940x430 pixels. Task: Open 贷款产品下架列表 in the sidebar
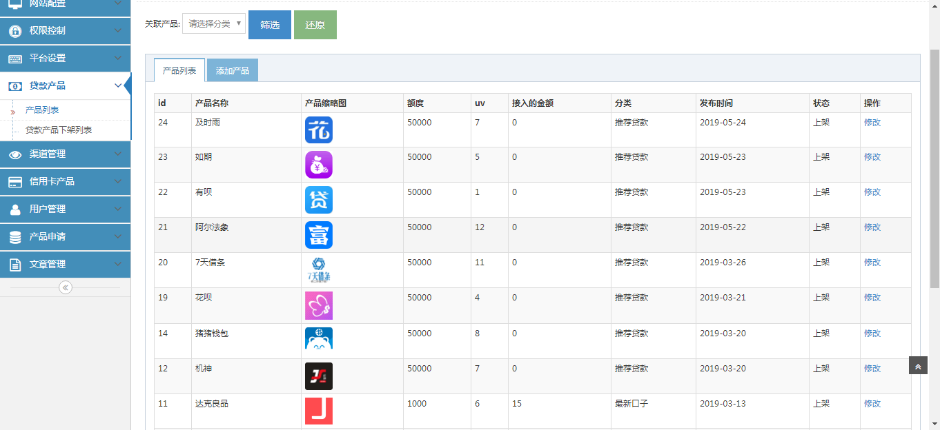(59, 130)
